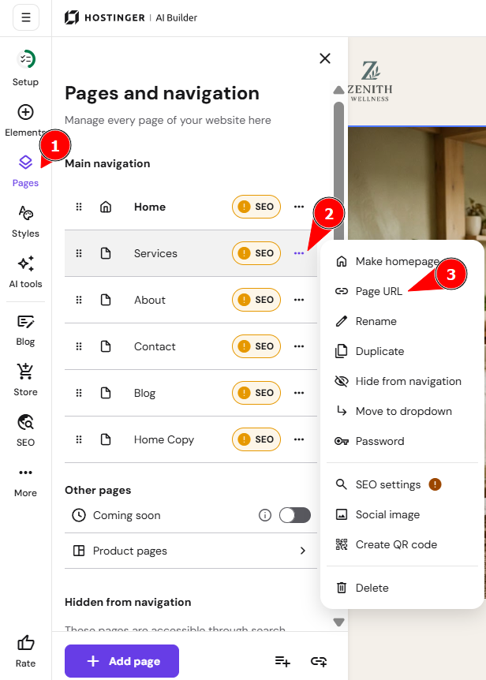Click the Coming soon info icon

click(x=265, y=515)
